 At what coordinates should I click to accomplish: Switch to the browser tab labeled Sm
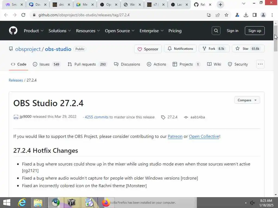(14, 5)
